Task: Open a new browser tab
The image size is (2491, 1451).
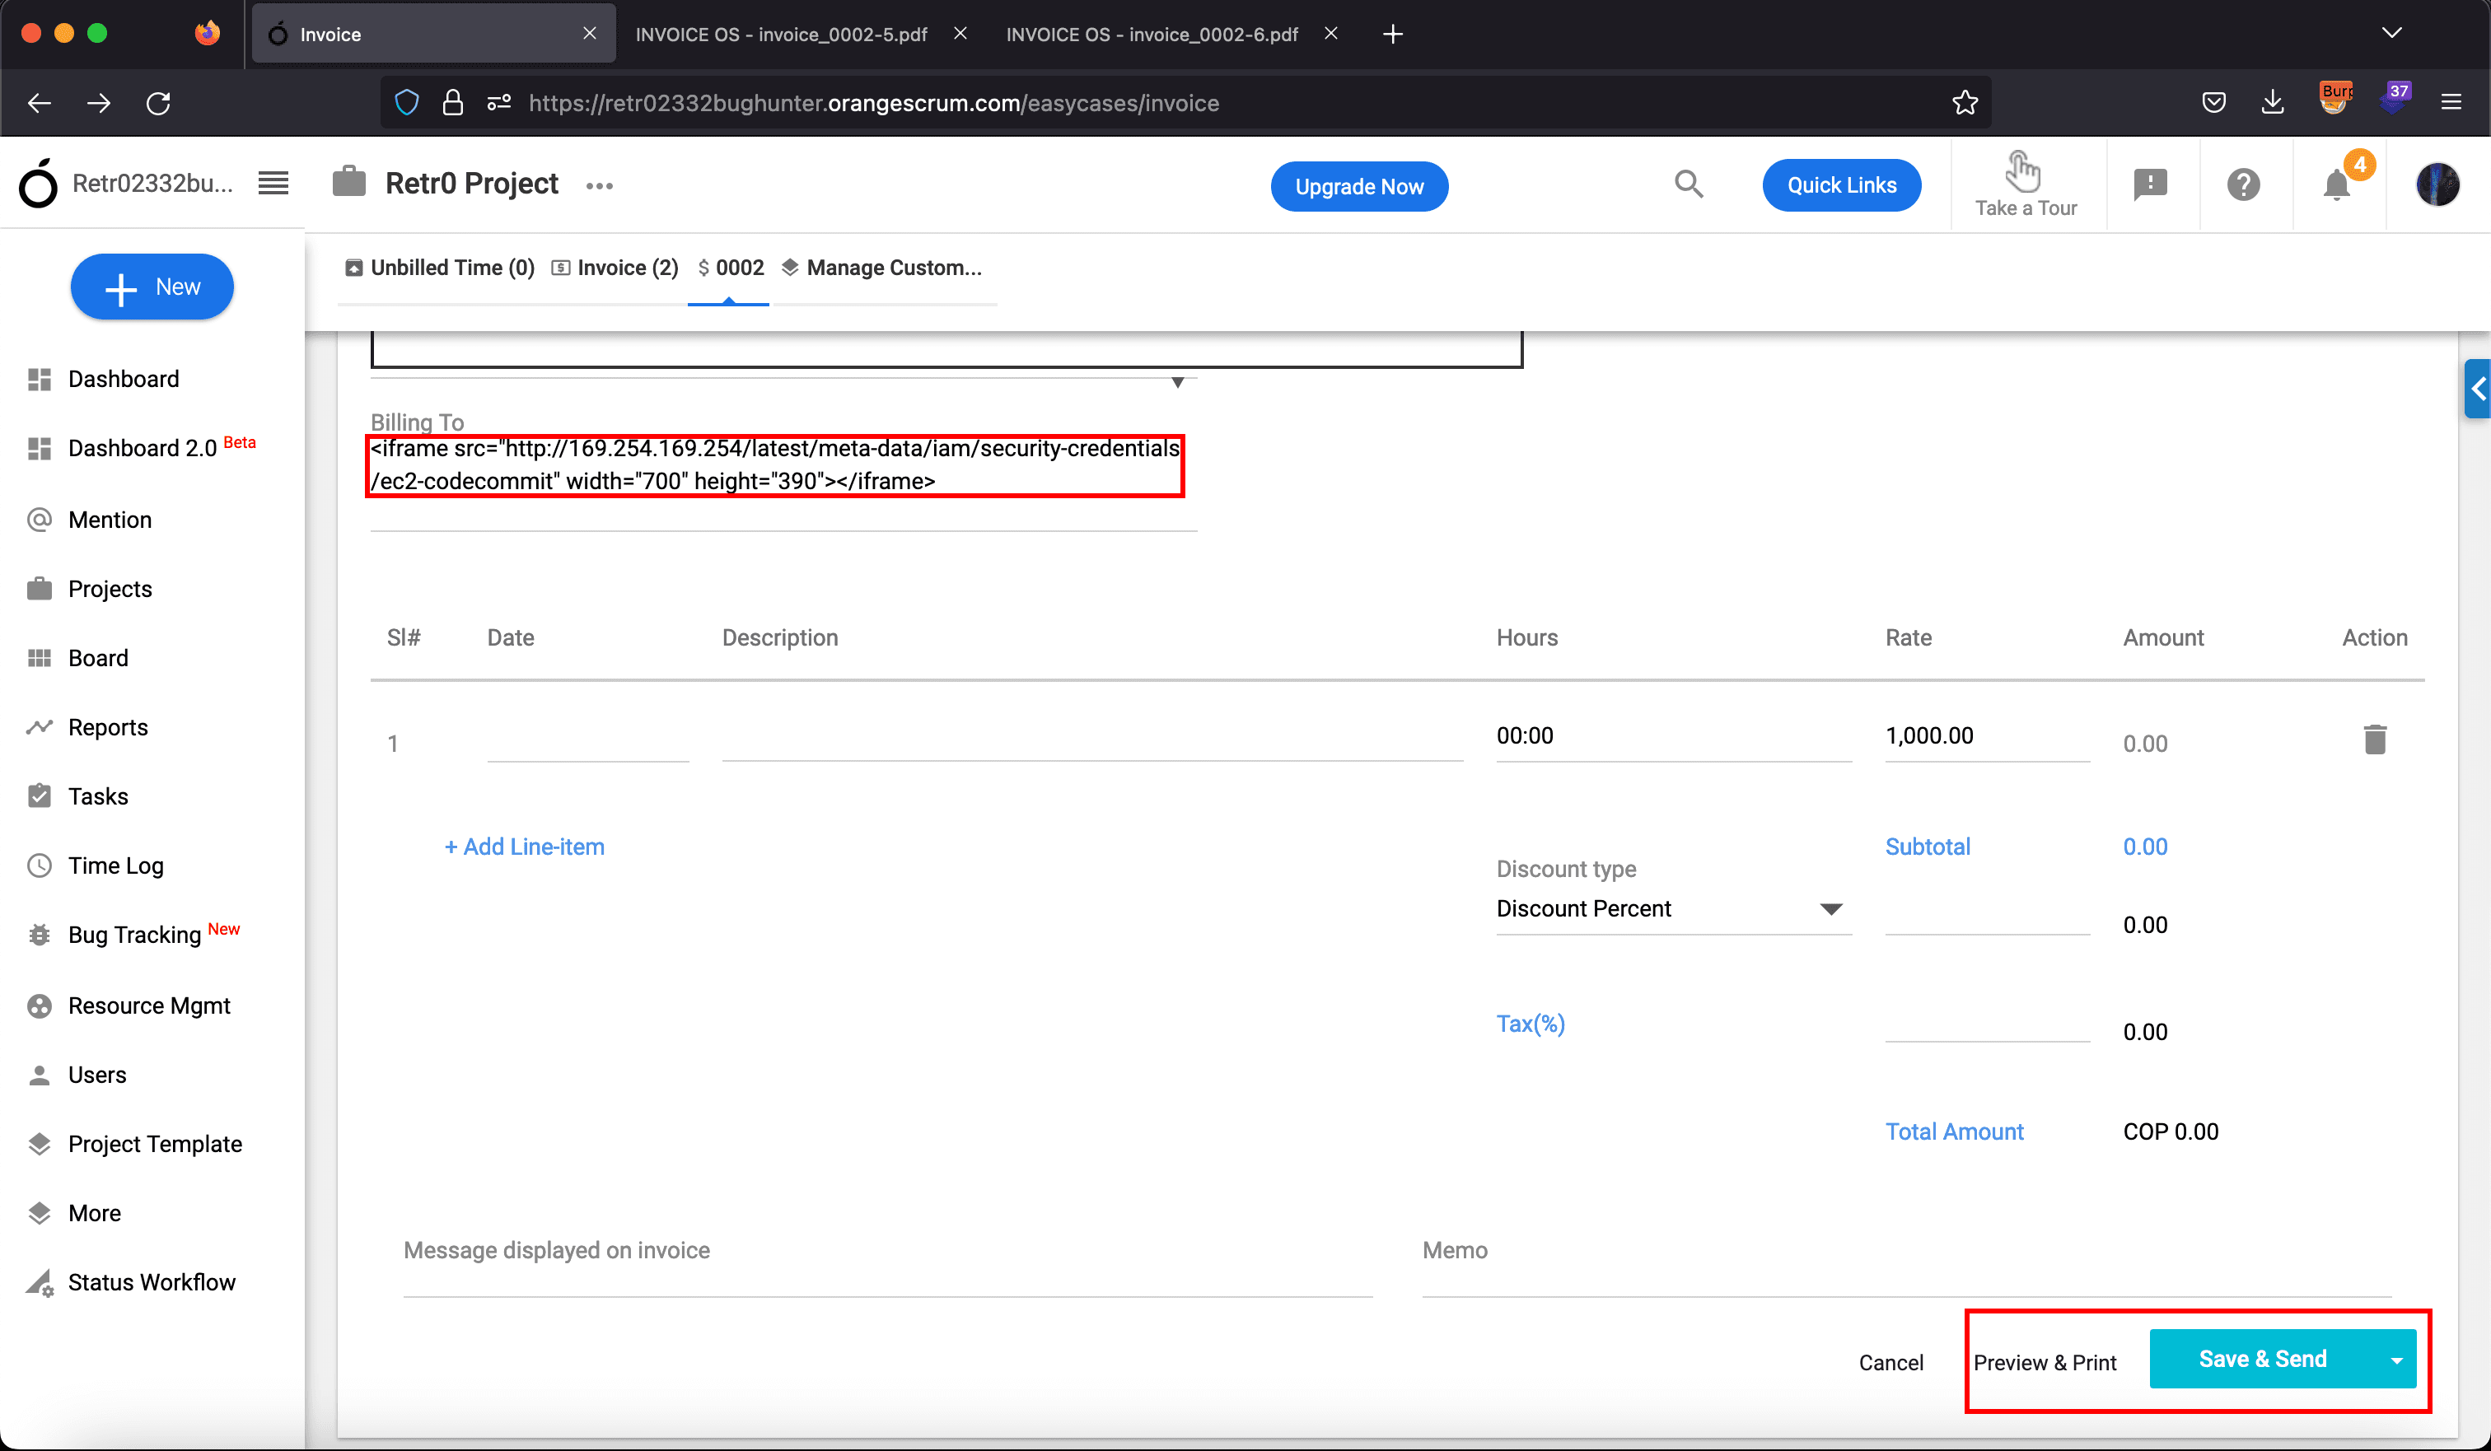Action: pyautogui.click(x=1393, y=35)
